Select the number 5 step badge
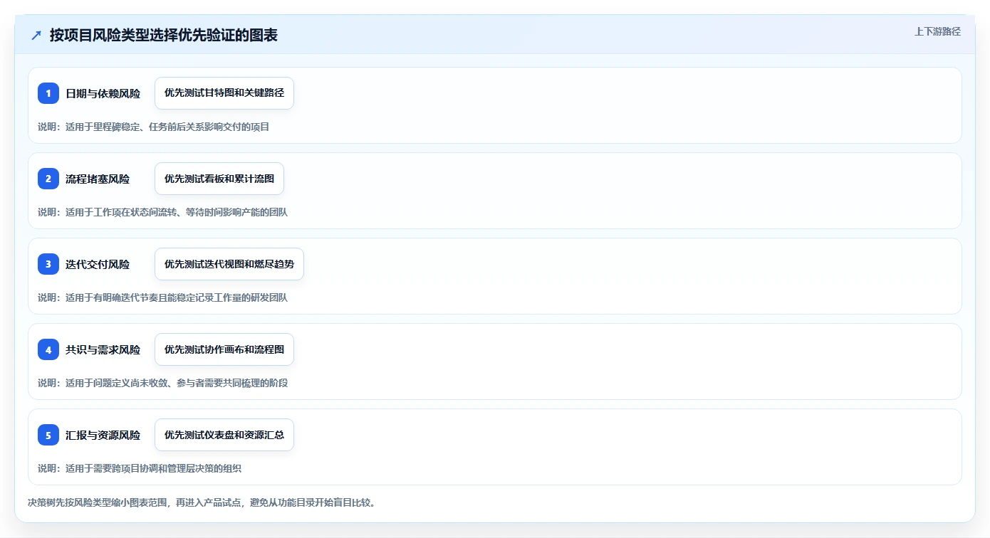Image resolution: width=990 pixels, height=538 pixels. pyautogui.click(x=48, y=435)
